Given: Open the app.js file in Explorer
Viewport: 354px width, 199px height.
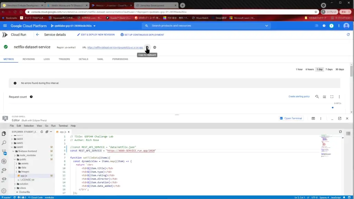Looking at the screenshot, I should tap(24, 176).
